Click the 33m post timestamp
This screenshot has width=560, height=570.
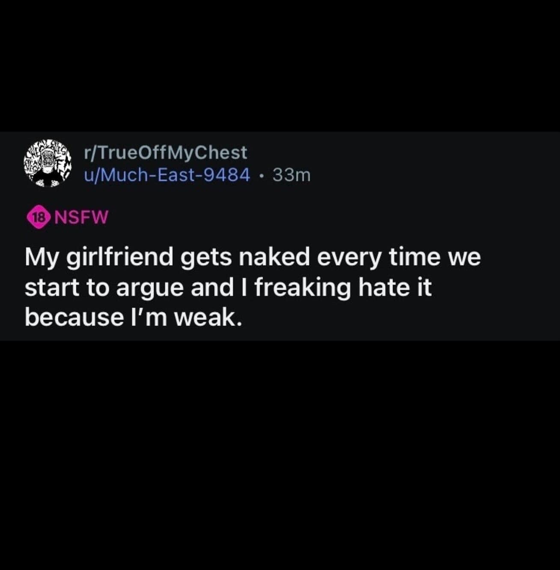(x=291, y=175)
